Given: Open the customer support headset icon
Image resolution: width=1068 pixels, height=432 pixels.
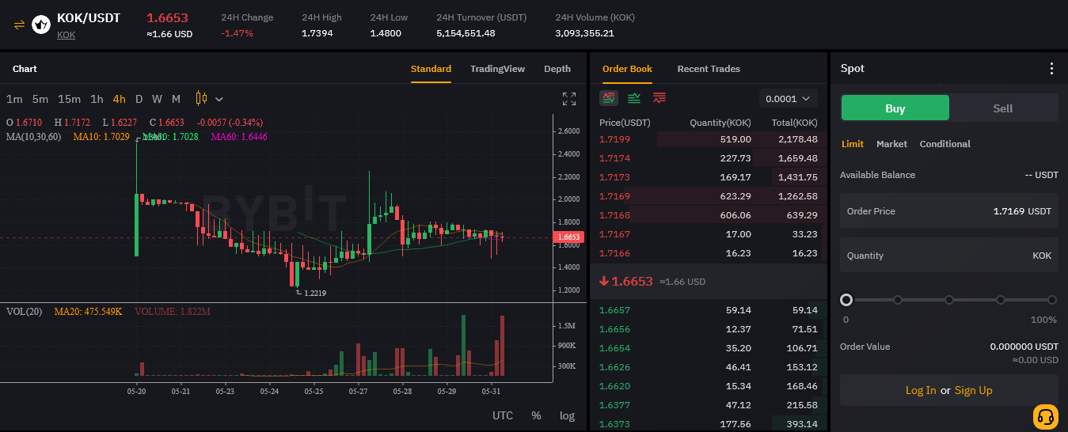Looking at the screenshot, I should coord(1045,416).
